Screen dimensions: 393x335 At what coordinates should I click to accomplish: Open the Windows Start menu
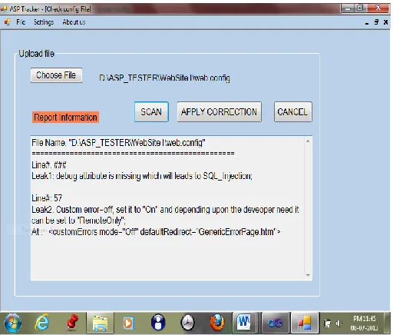[x=12, y=323]
